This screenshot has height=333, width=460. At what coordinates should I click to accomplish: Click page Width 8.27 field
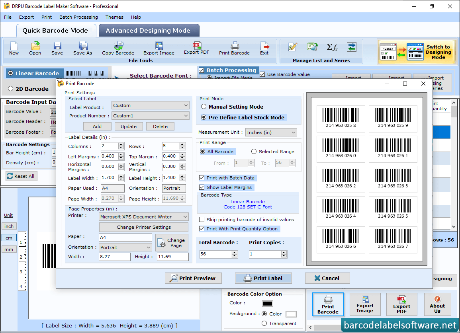(114, 257)
